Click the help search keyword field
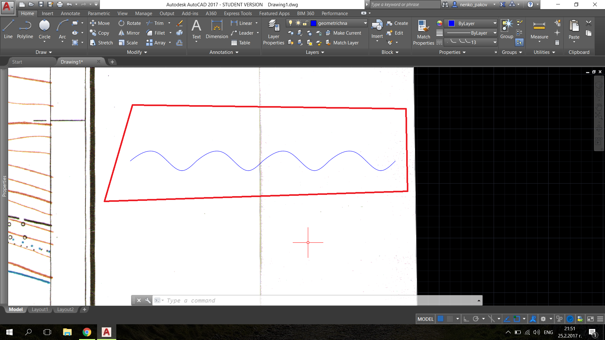Screen dimensions: 605x340 point(405,4)
